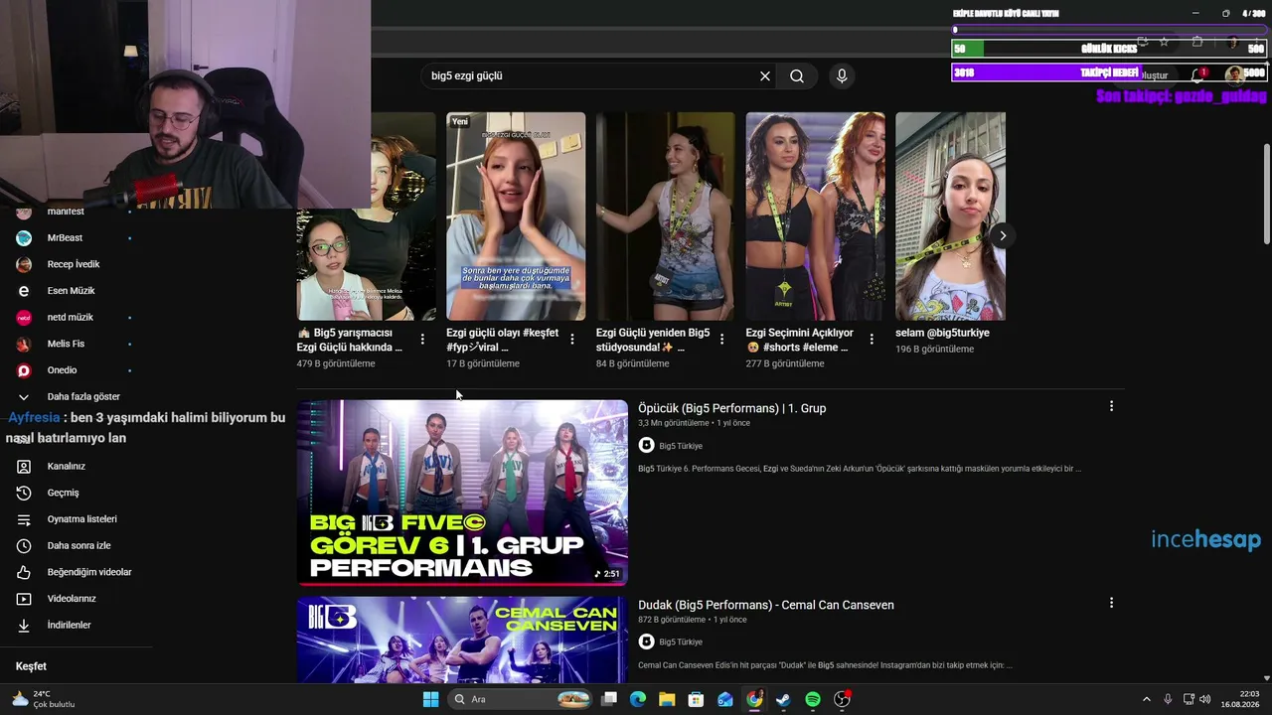Open menu for Ezgi güçlü olayı short
The height and width of the screenshot is (715, 1272).
click(572, 340)
